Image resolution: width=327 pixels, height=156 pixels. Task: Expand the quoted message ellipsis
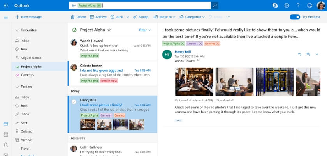tap(179, 120)
